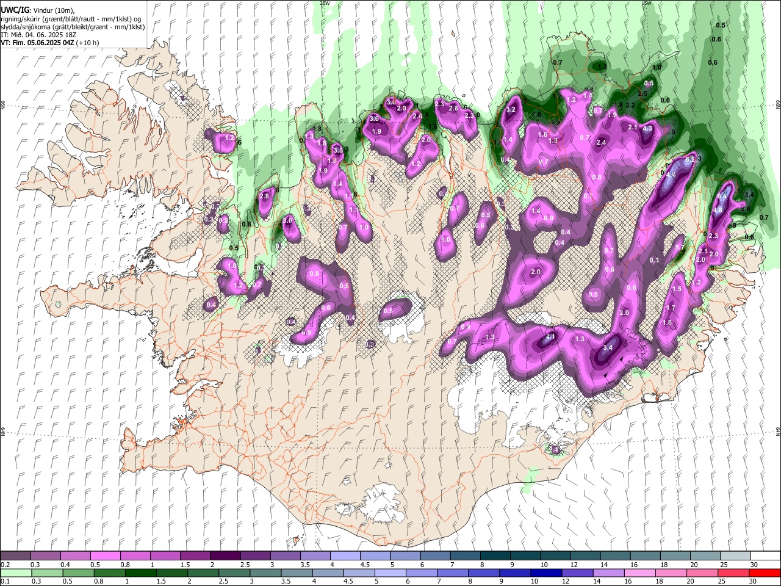Click the '4.1' precipitation value on the map
This screenshot has width=781, height=586.
(550, 336)
